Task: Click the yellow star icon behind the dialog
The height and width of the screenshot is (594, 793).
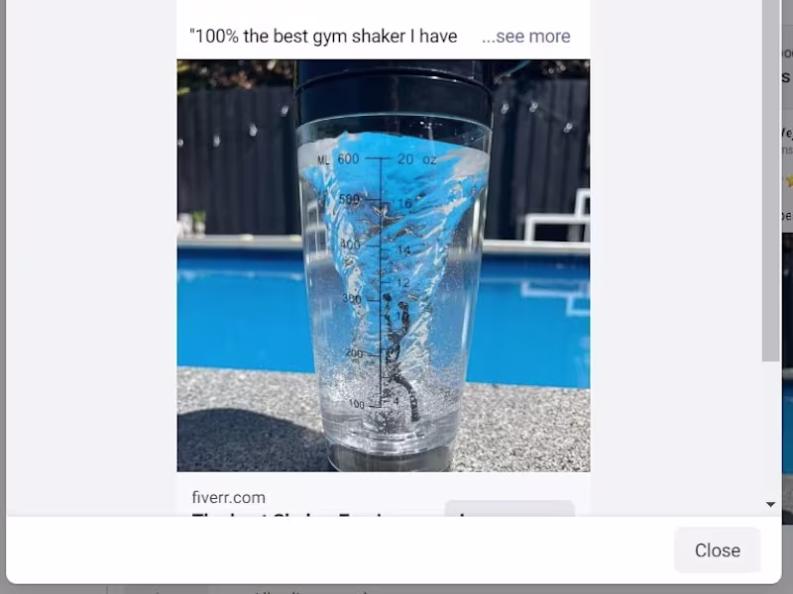Action: 788,180
